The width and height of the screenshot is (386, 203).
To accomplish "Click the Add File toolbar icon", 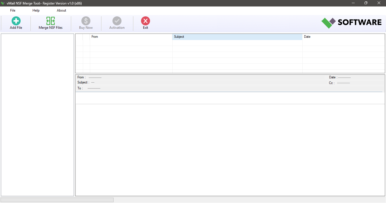I will [16, 21].
